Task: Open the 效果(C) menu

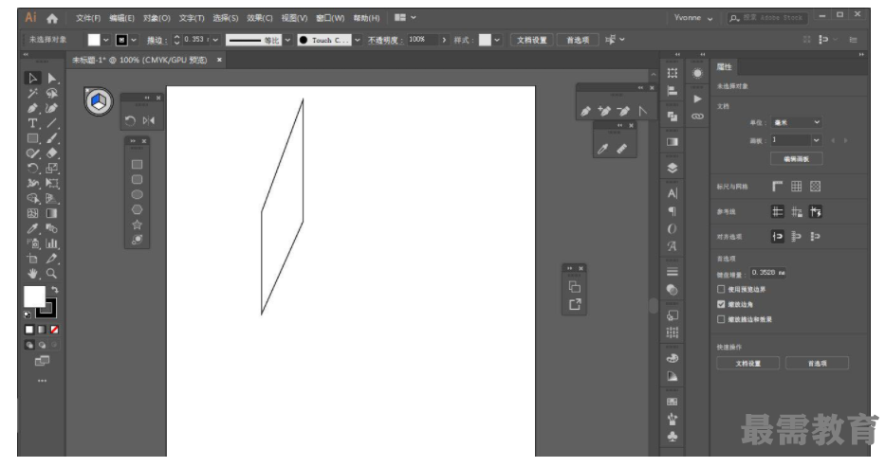Action: click(x=260, y=18)
